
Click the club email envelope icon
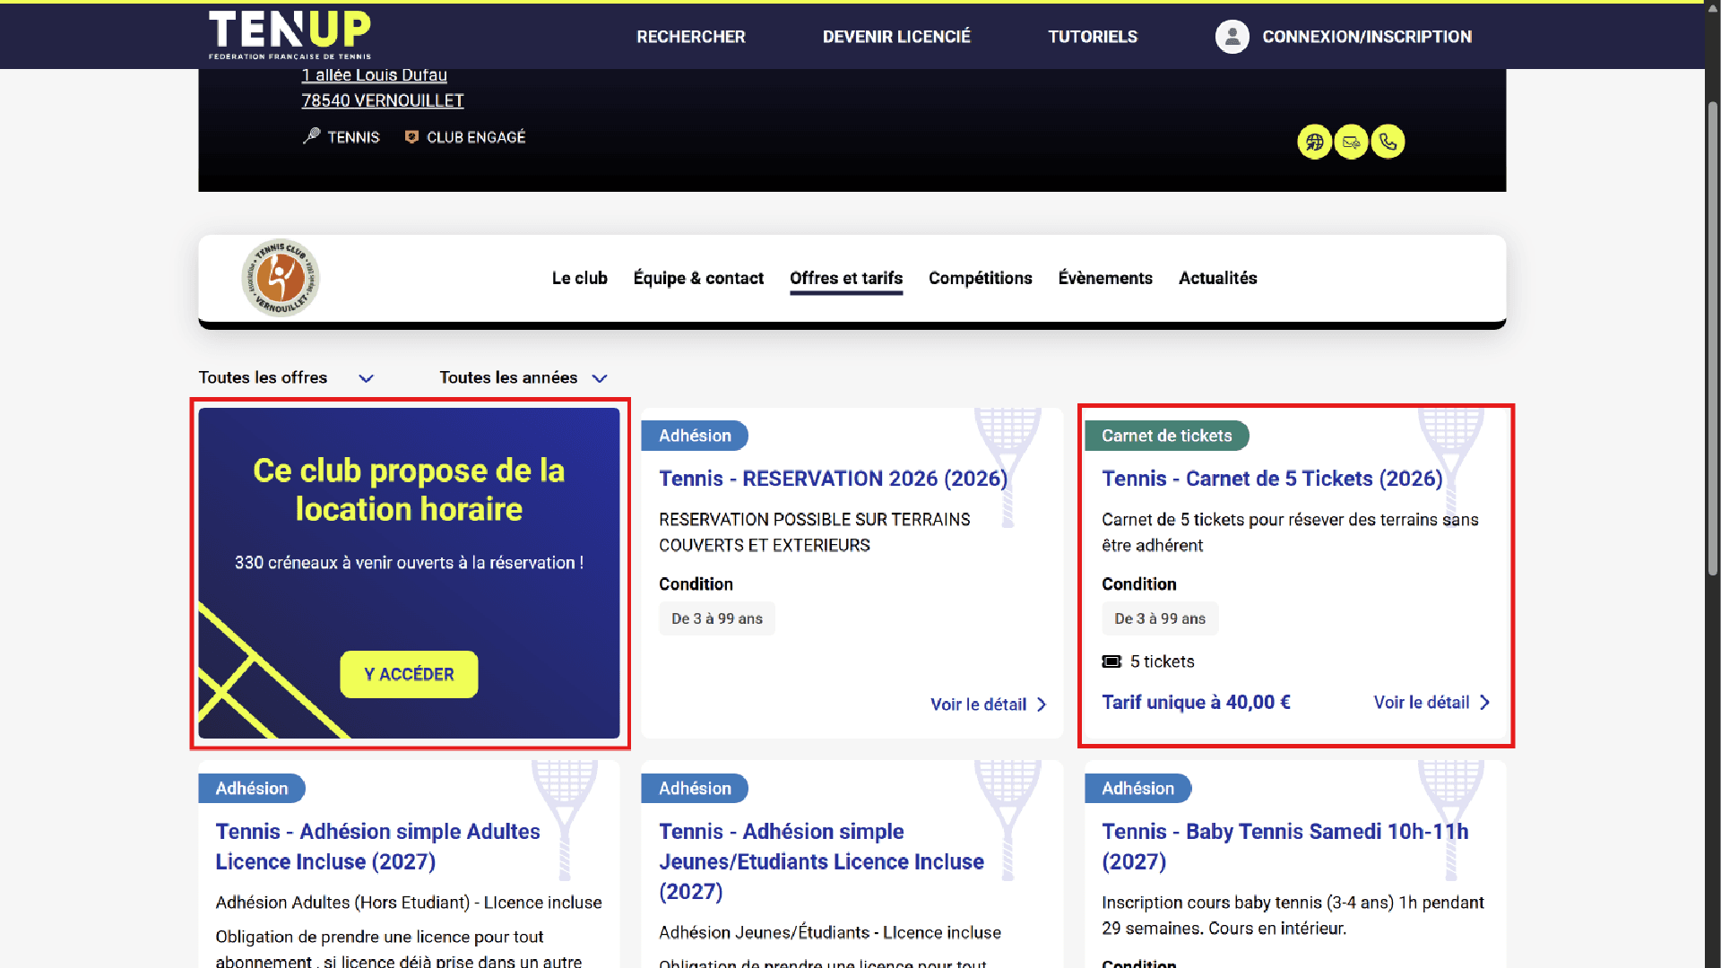coord(1351,142)
